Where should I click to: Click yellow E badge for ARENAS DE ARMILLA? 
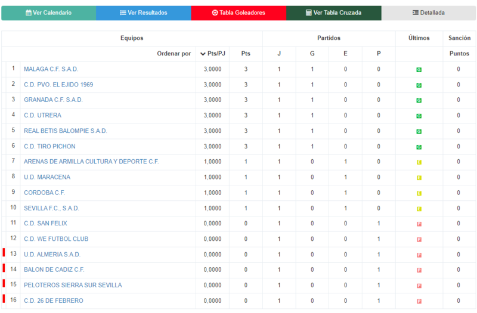point(419,162)
